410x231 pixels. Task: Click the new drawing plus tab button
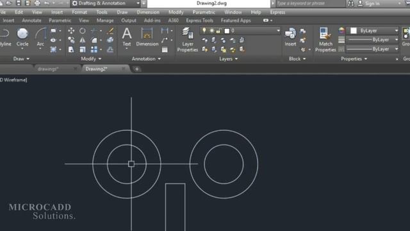136,69
